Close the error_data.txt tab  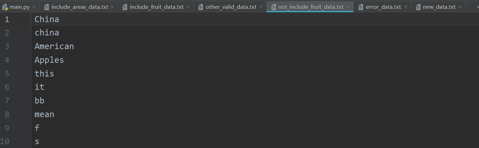pos(405,7)
